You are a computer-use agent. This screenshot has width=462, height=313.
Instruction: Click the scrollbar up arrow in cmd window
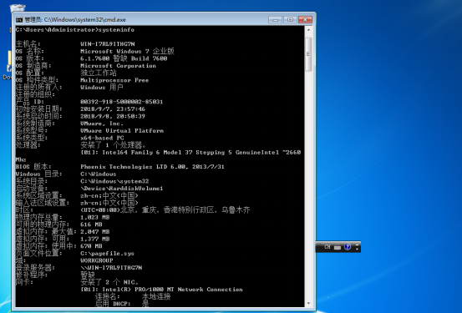click(x=308, y=30)
